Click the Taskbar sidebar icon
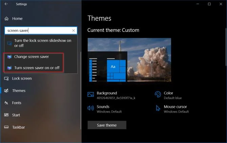 [x=6, y=127]
